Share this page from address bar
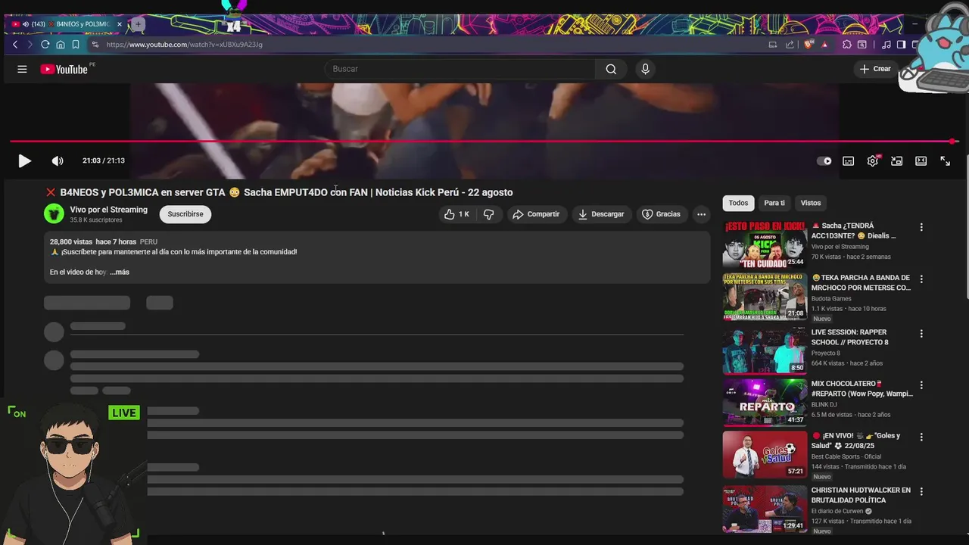Image resolution: width=969 pixels, height=545 pixels. pos(790,45)
